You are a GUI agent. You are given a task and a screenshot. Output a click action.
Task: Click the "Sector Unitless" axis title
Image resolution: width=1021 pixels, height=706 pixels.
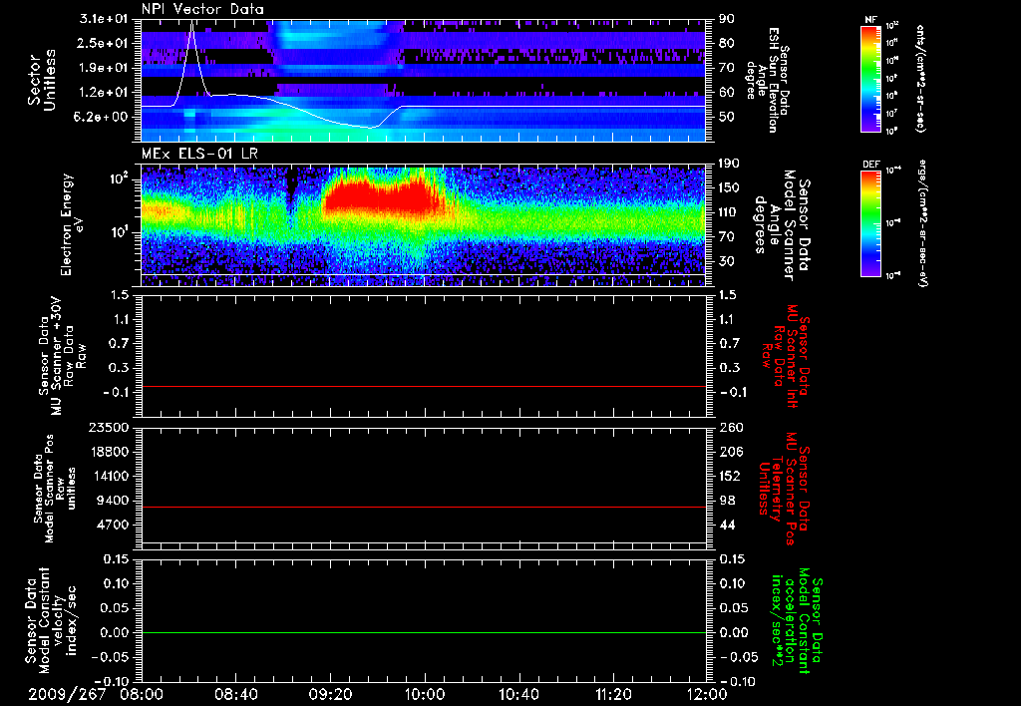click(42, 80)
